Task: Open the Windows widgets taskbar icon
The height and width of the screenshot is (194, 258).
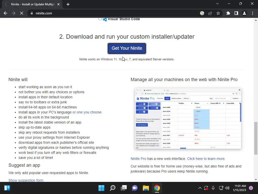Action: (x=7, y=188)
